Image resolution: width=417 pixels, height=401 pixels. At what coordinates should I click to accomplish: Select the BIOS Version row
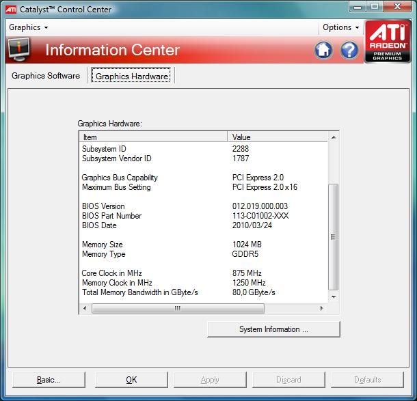tap(204, 206)
